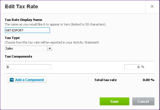Viewport: 160px width, 110px height.
Task: Click the Activity Statement description text
Action: tap(52, 42)
